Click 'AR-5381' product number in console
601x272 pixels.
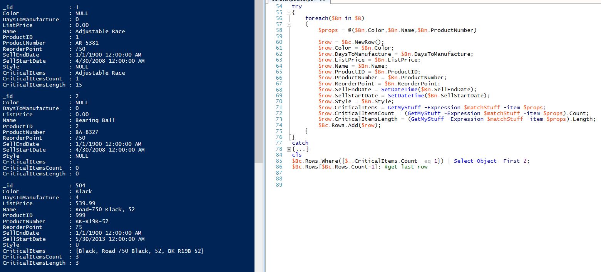pyautogui.click(x=87, y=43)
